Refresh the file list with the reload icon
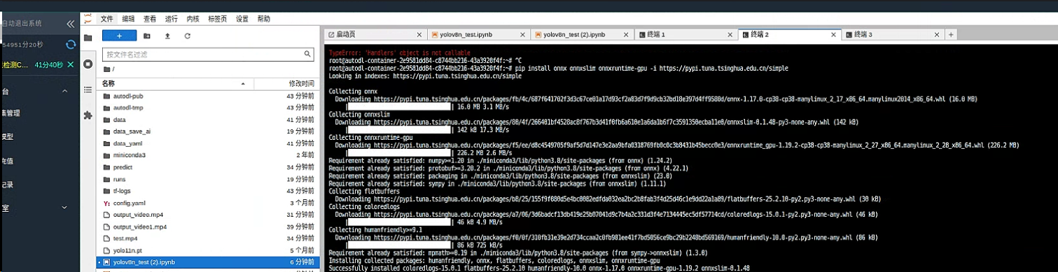 [x=188, y=36]
